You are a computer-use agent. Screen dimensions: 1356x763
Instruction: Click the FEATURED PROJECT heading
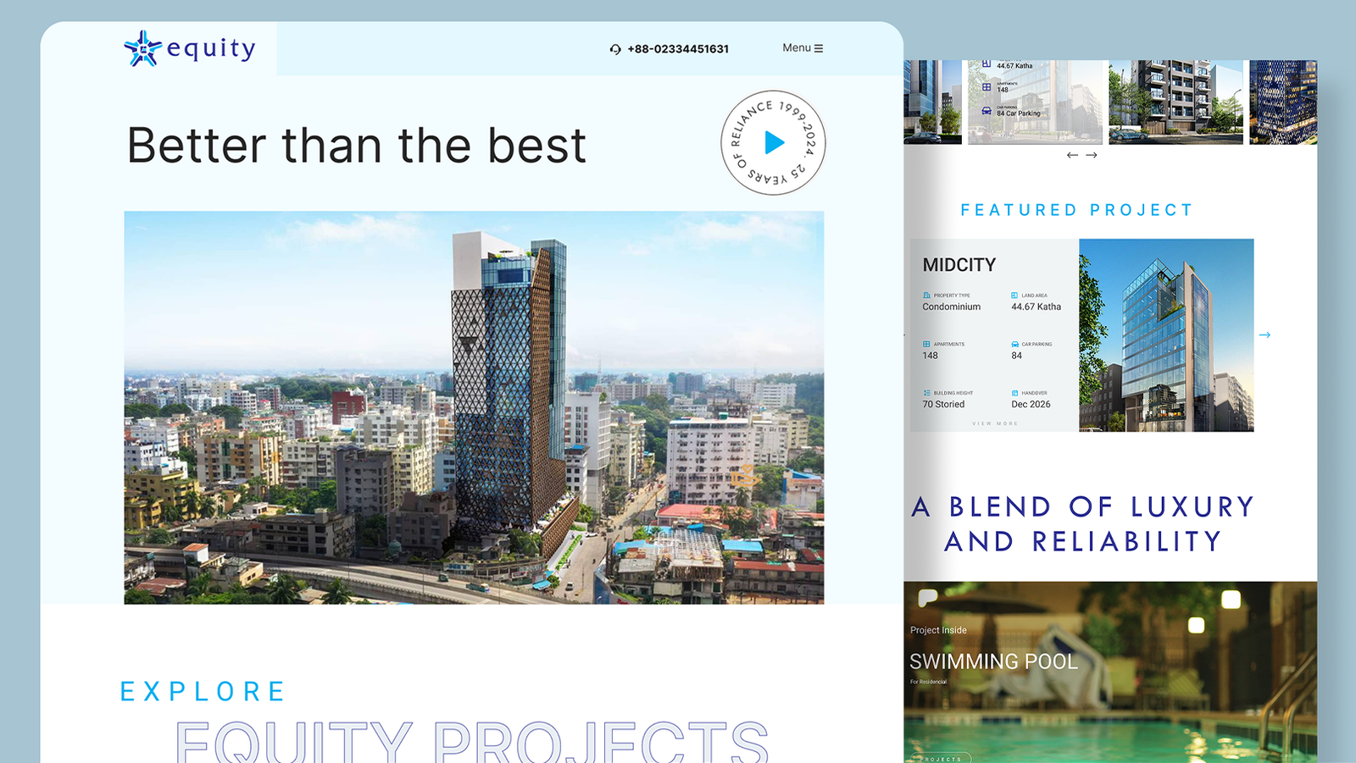pos(1077,210)
